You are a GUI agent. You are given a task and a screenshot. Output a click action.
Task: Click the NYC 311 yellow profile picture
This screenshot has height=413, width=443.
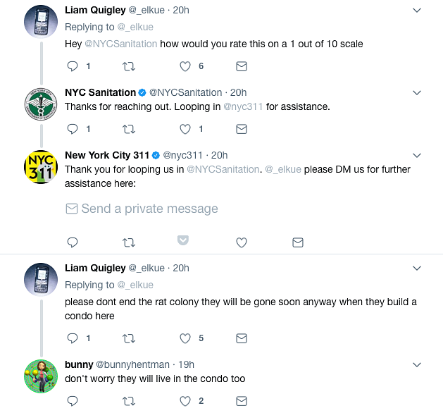coord(40,168)
